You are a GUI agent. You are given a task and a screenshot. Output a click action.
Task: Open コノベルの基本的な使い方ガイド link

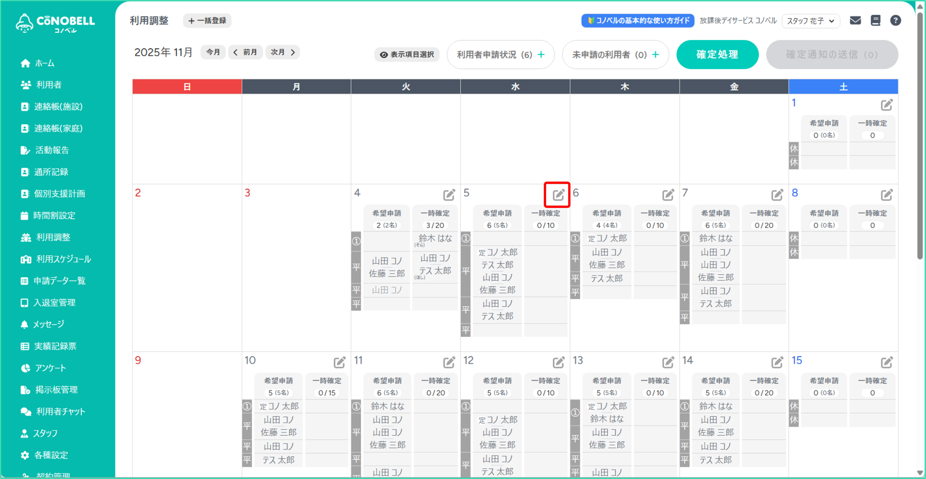638,21
